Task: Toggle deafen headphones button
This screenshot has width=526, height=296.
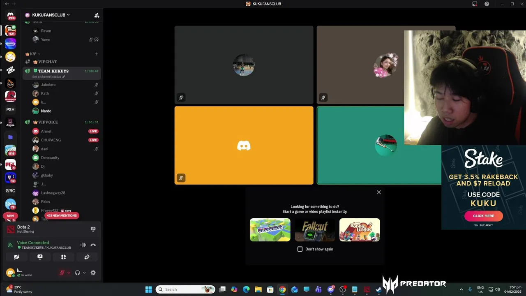Action: coord(77,273)
